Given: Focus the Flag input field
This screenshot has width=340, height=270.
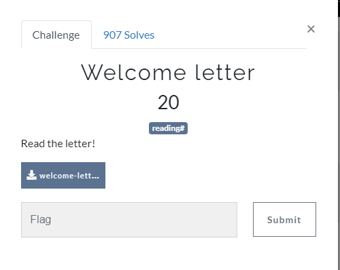Looking at the screenshot, I should [129, 220].
